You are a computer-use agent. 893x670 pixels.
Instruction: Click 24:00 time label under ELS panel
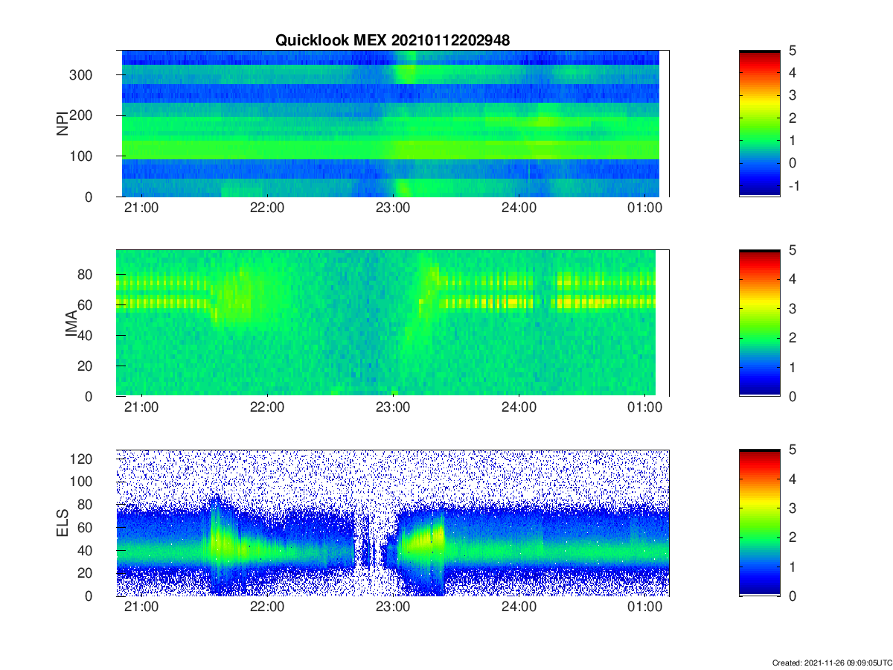point(519,608)
